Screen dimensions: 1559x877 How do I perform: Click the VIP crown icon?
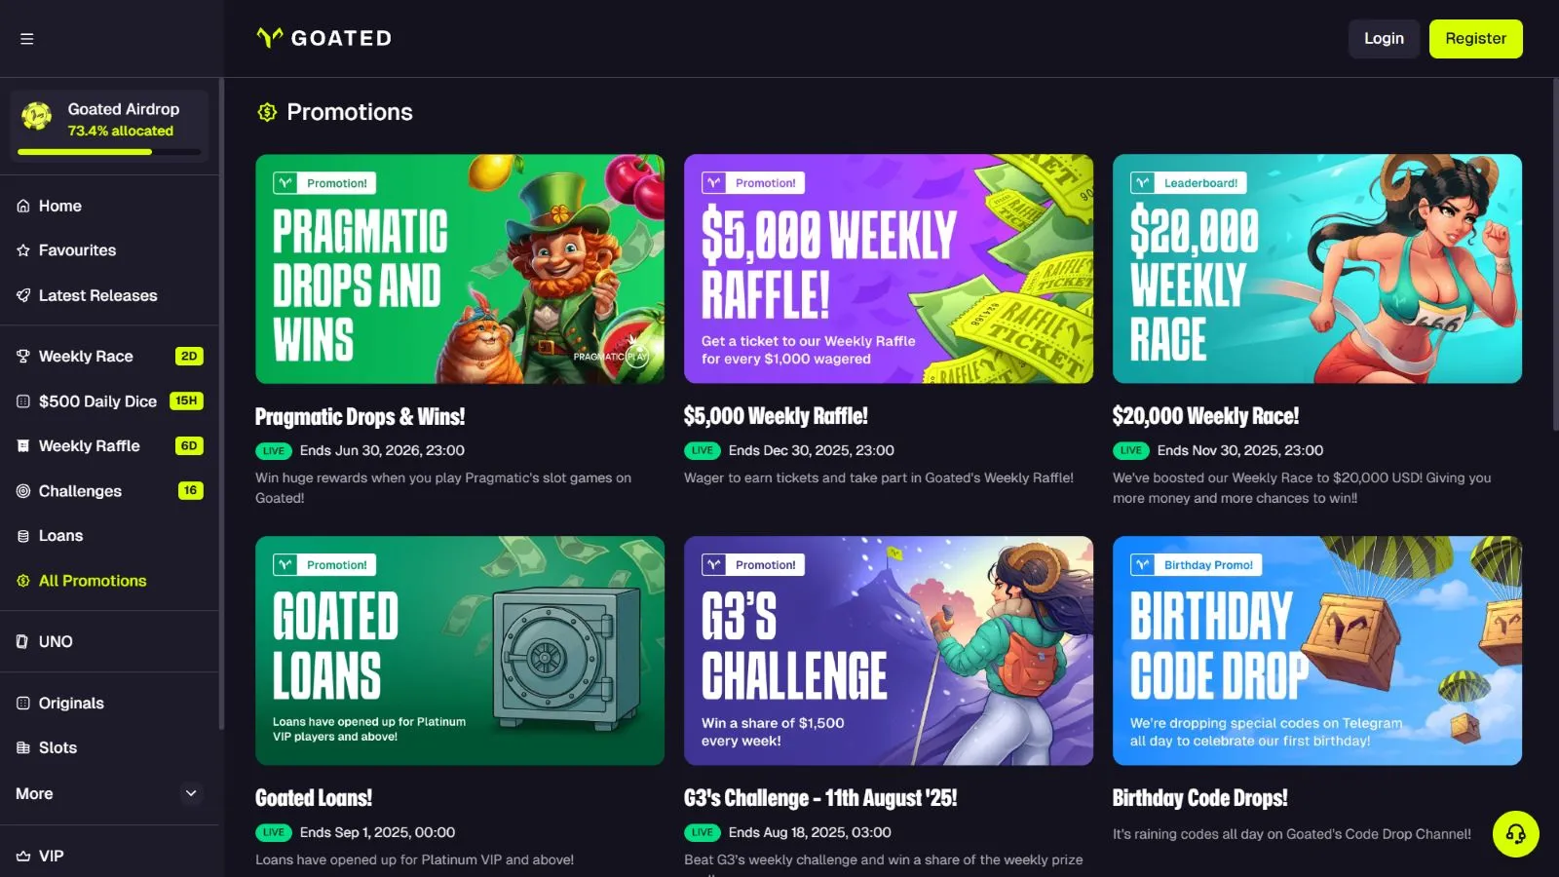pos(23,857)
